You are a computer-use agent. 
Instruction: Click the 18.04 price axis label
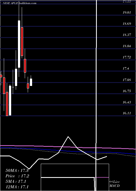point(127,46)
